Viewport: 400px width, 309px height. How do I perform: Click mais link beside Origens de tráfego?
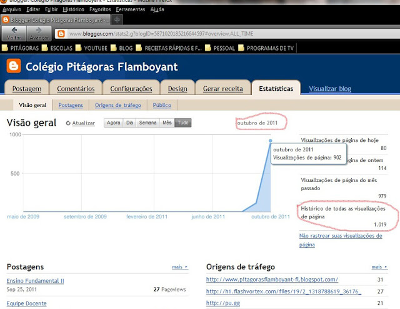coord(379,267)
